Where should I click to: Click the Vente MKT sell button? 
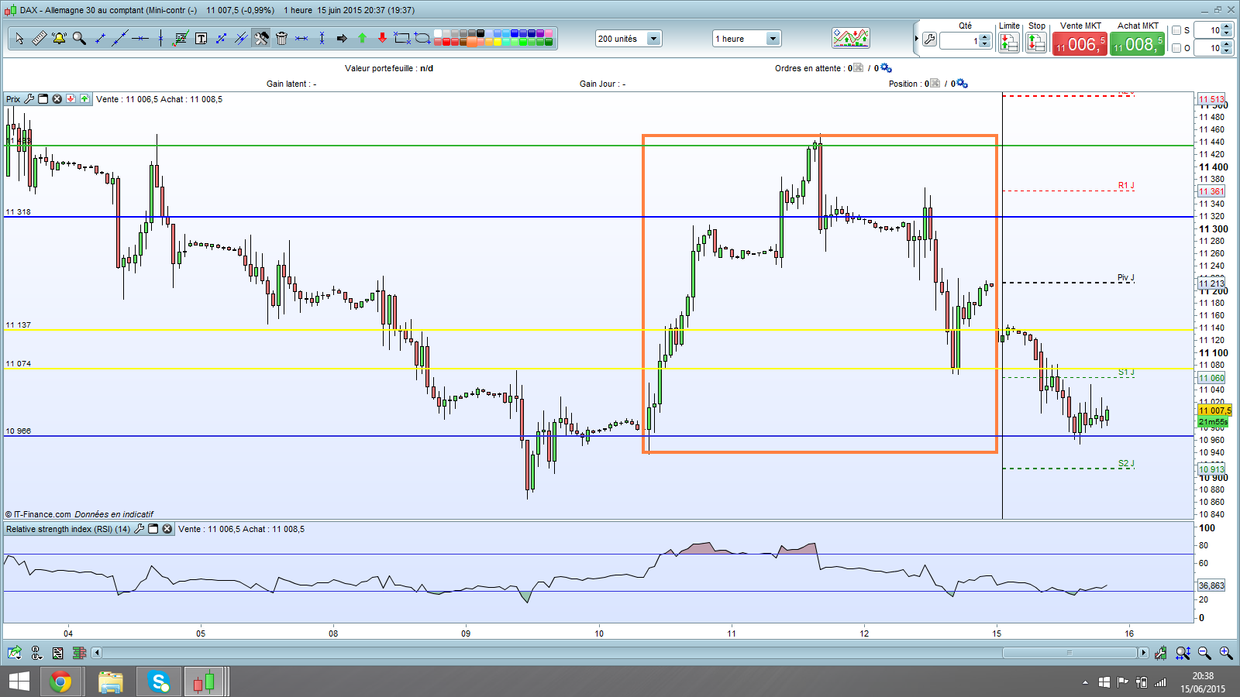tap(1080, 44)
